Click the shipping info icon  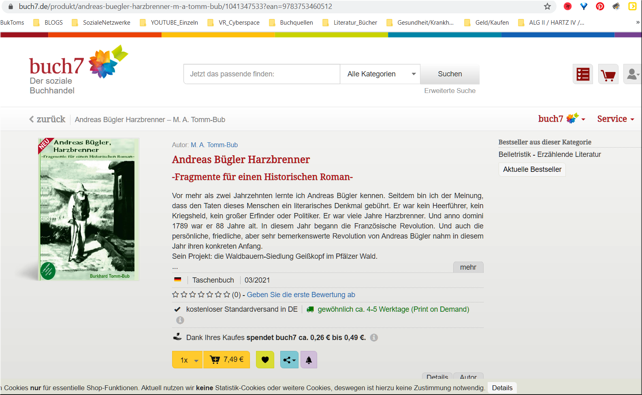180,320
